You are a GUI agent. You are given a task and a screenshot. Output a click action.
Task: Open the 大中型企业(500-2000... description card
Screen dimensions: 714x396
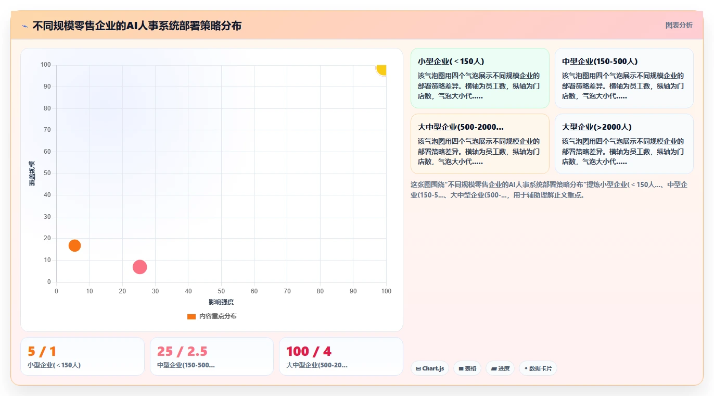[480, 144]
